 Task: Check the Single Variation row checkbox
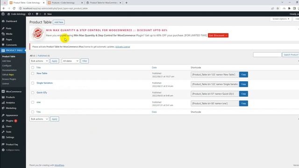pyautogui.click(x=33, y=83)
